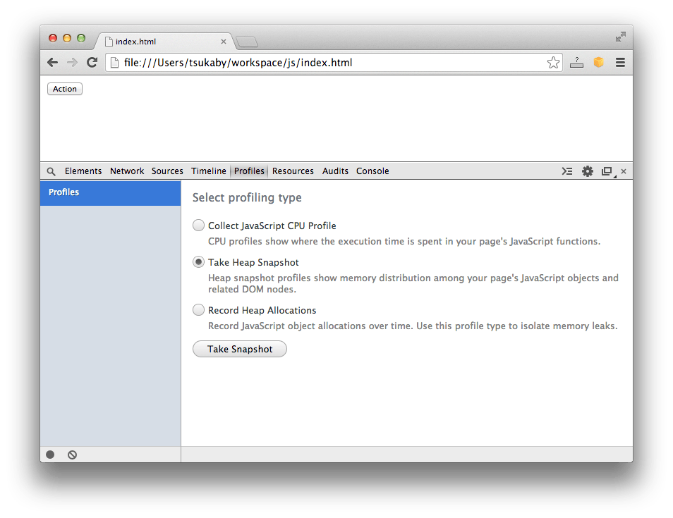
Task: Switch to the Console tab
Action: point(372,171)
